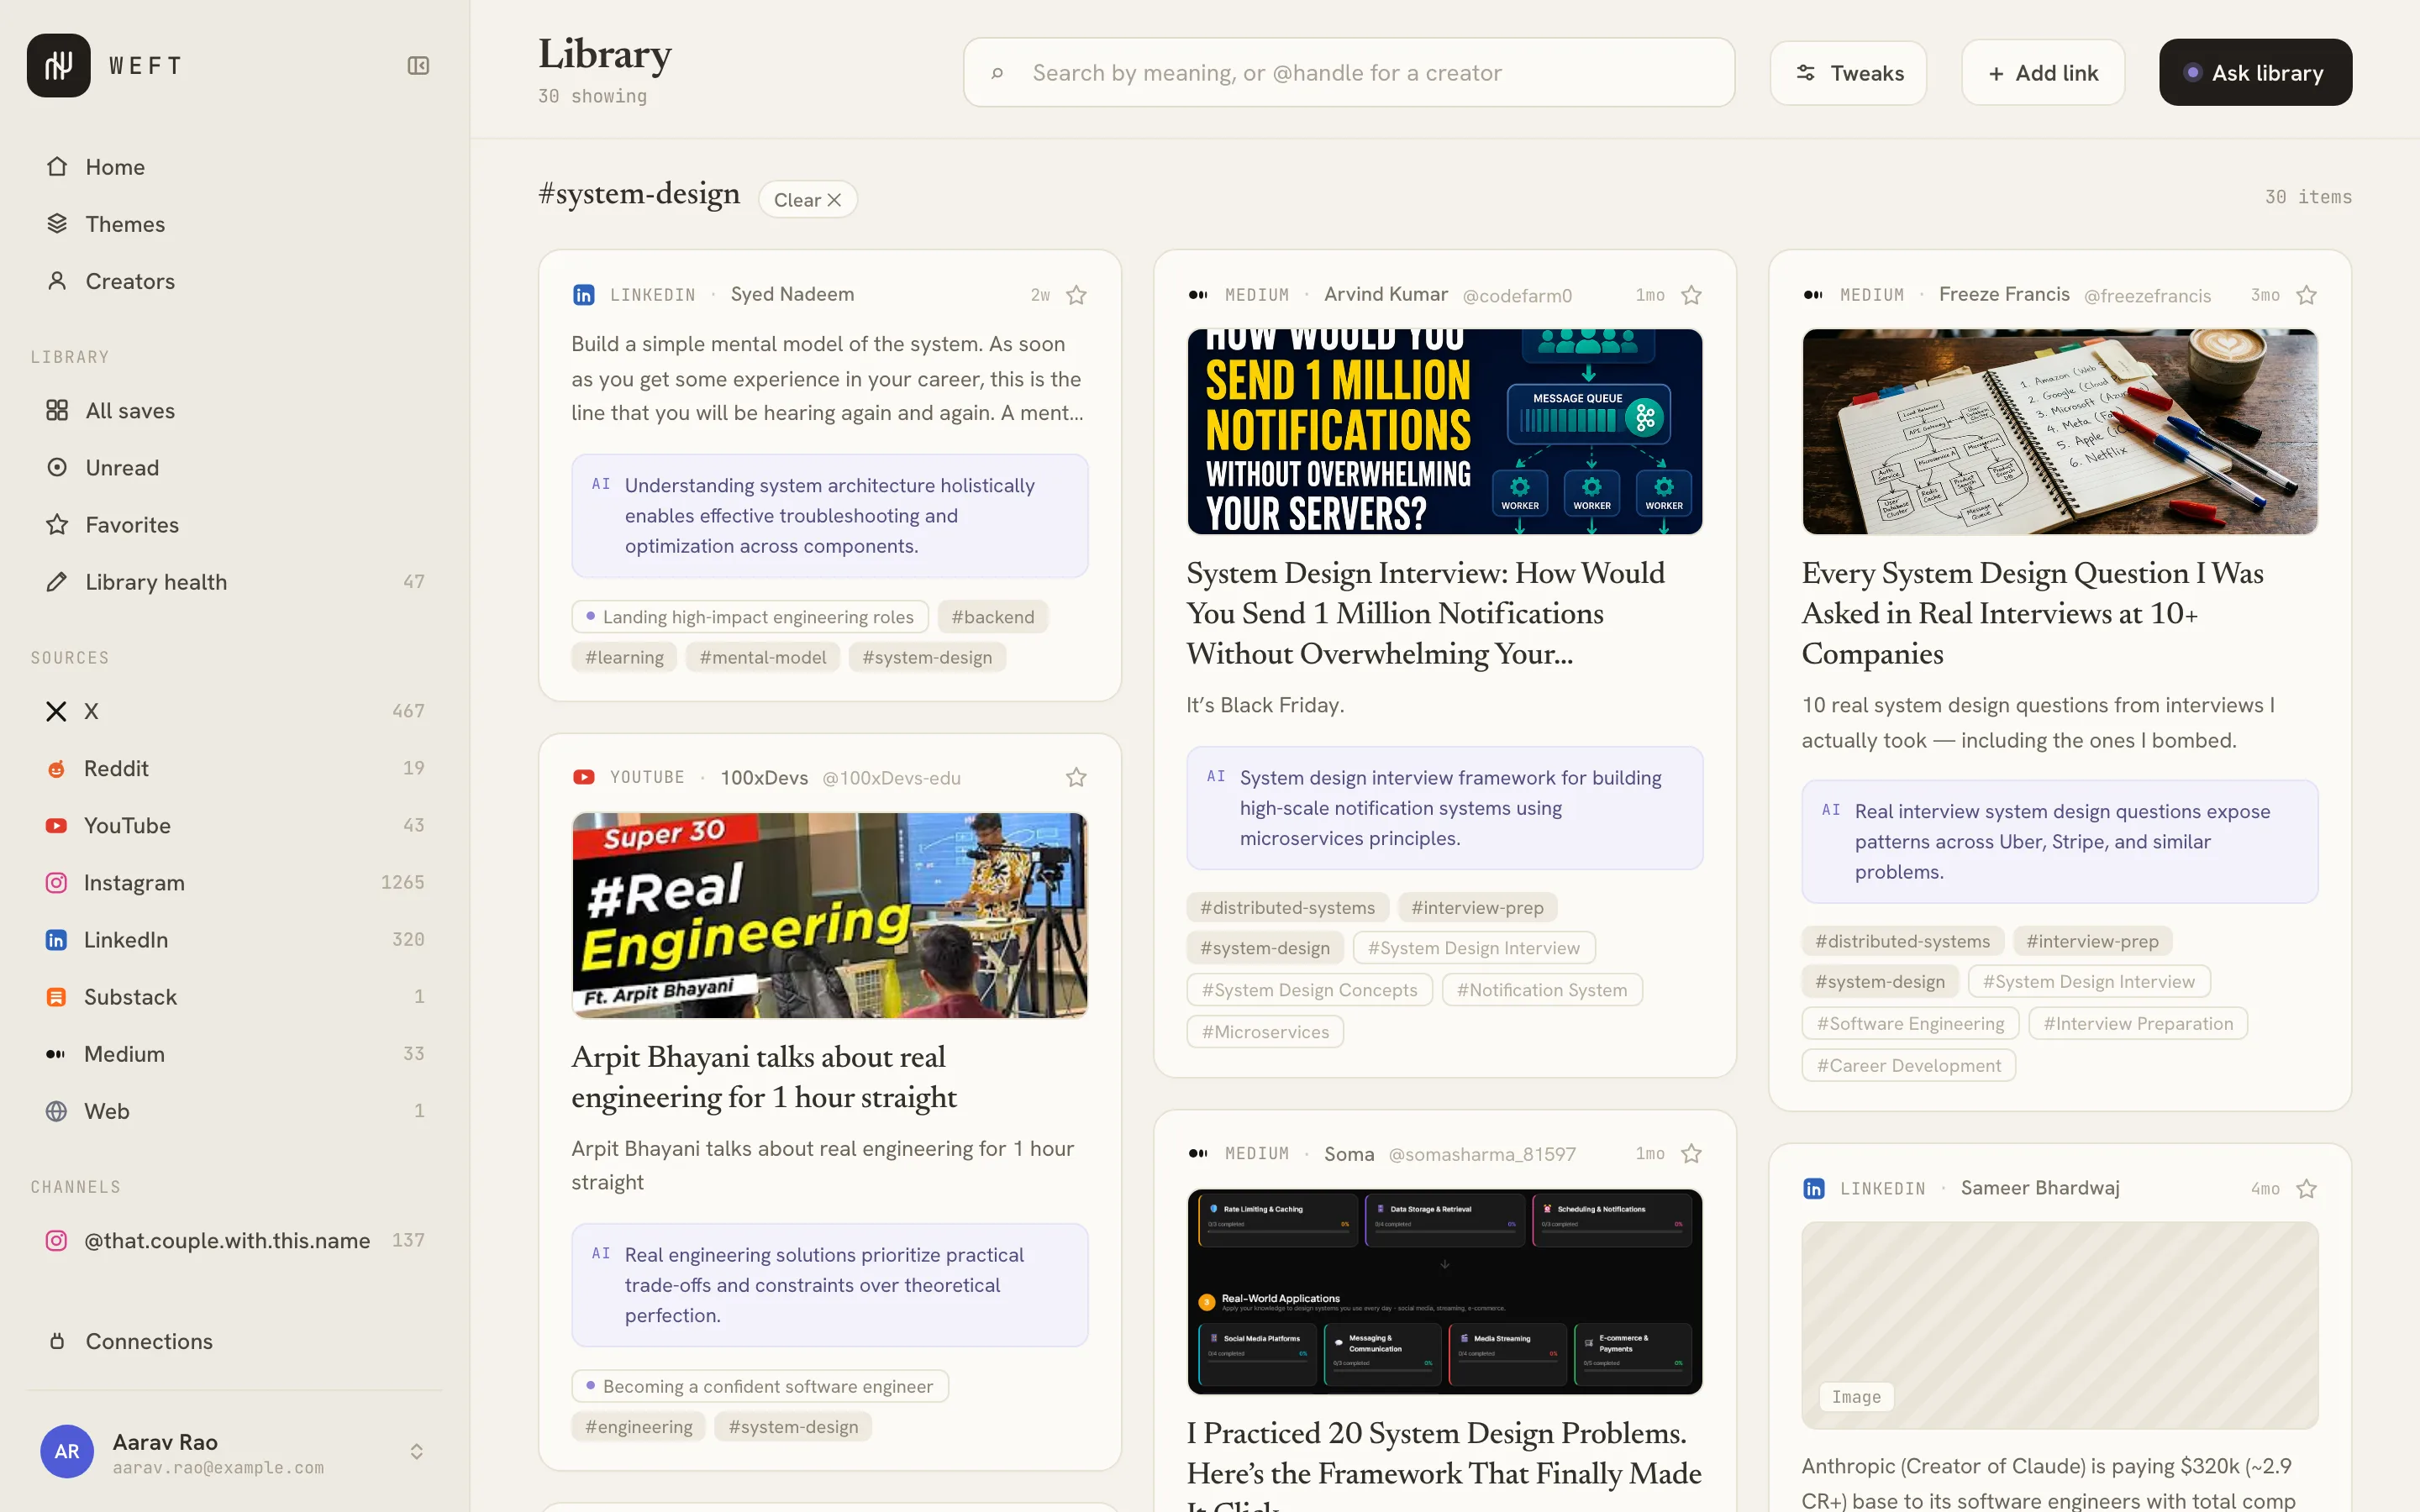This screenshot has height=1512, width=2420.
Task: Click the #mental-model tag
Action: point(763,657)
